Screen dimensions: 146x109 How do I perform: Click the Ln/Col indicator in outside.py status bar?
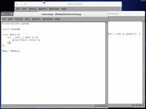pos(138,105)
